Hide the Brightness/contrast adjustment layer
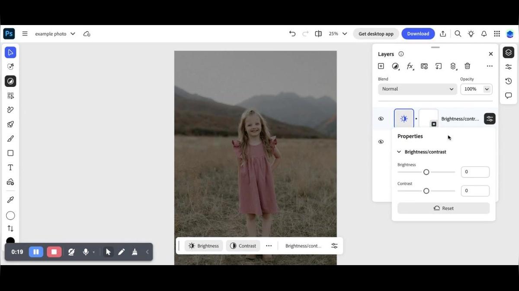The image size is (519, 291). click(x=381, y=119)
